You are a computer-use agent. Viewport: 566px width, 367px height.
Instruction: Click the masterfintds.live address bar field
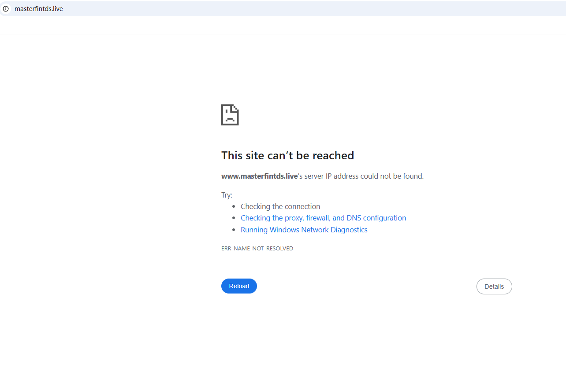click(283, 9)
